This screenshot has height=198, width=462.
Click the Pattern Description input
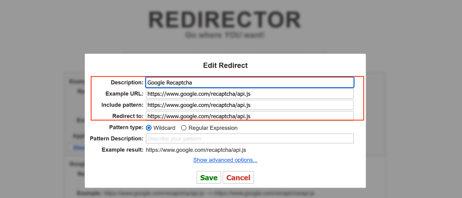click(249, 138)
